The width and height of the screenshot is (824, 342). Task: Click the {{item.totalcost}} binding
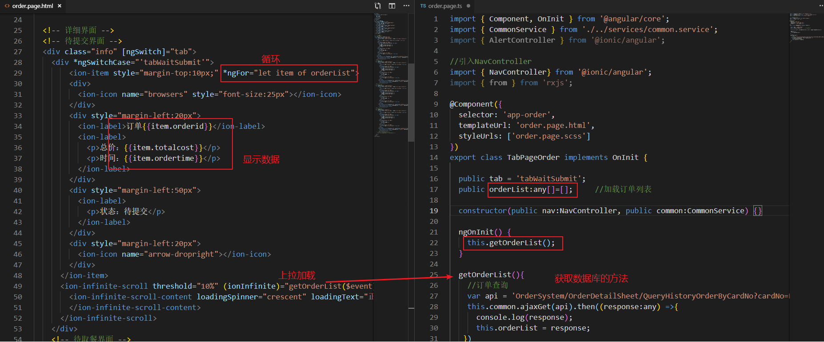164,147
